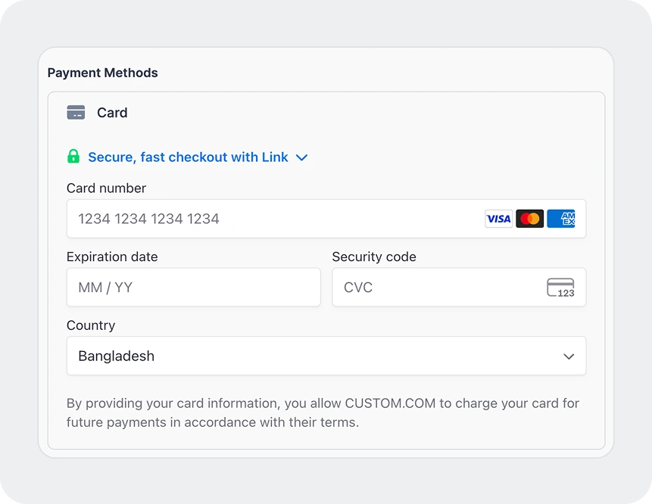652x504 pixels.
Task: Click the Country field's down arrow
Action: pyautogui.click(x=569, y=356)
